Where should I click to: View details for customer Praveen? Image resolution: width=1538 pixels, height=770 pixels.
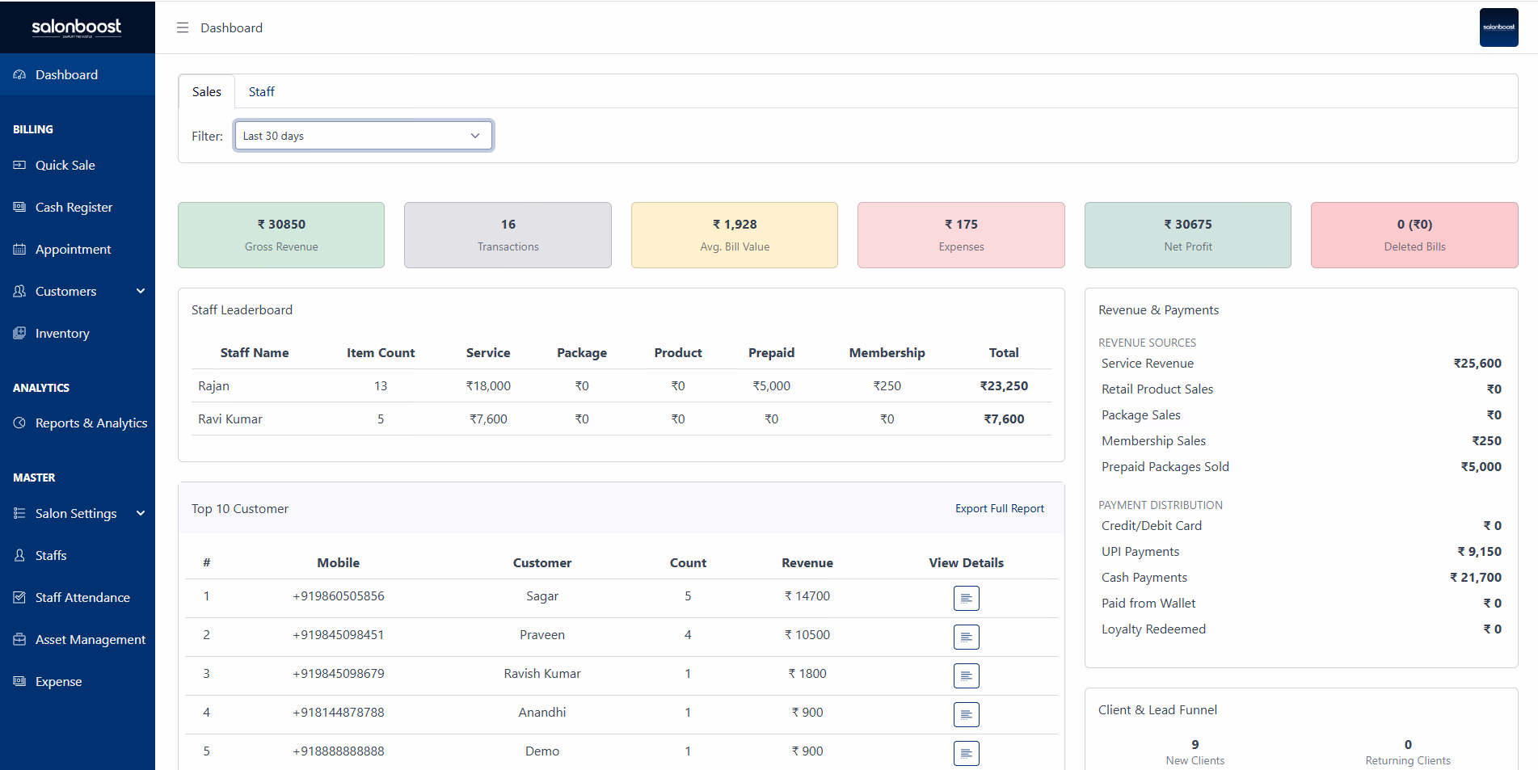[x=966, y=637]
